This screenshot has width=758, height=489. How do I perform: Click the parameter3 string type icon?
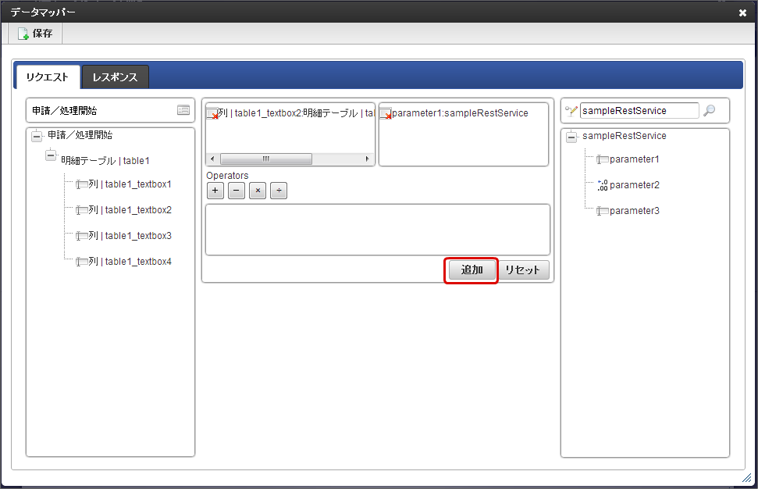coord(603,211)
